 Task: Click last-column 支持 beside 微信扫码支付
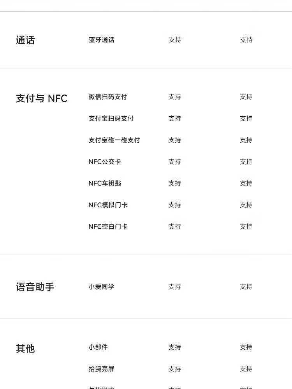246,97
